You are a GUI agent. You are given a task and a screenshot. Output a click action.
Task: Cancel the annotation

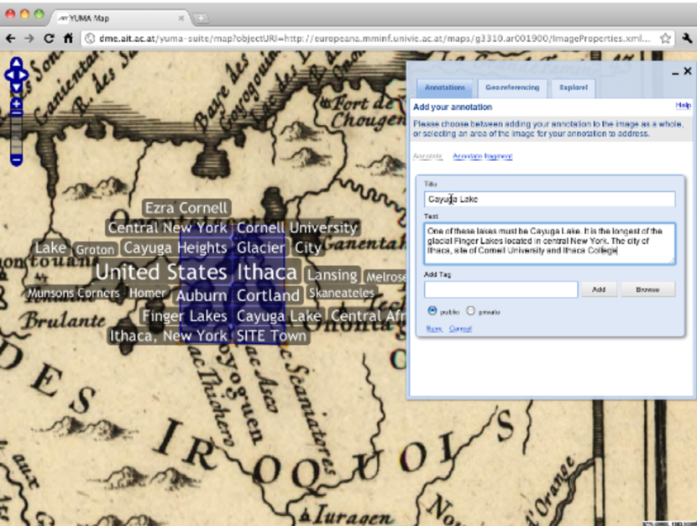pyautogui.click(x=460, y=329)
